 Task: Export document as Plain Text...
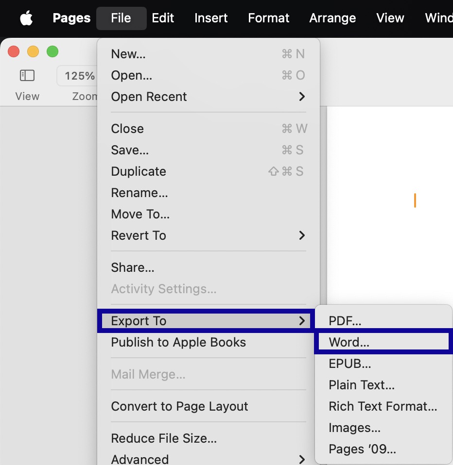pyautogui.click(x=383, y=385)
